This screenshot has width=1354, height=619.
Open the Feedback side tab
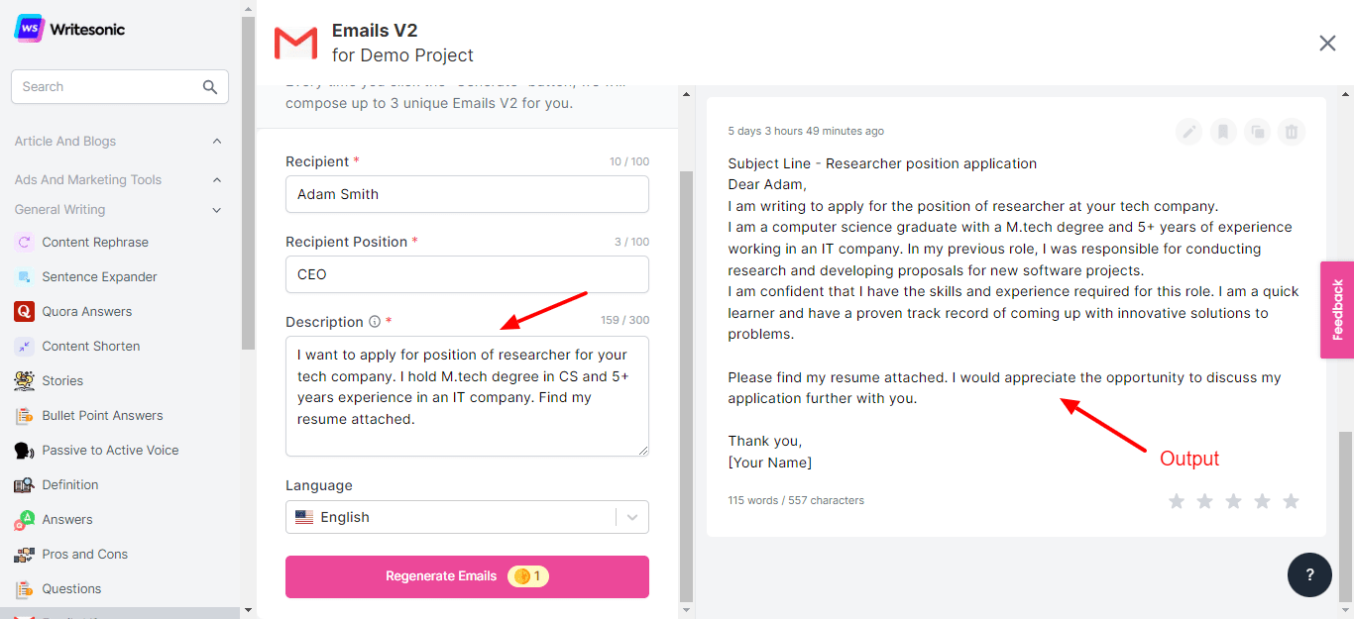click(x=1337, y=310)
